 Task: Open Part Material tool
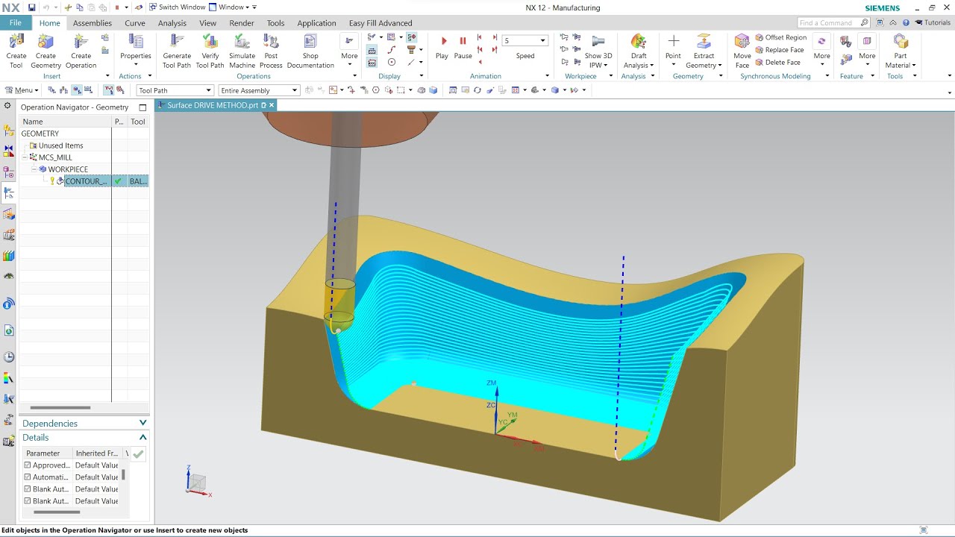[901, 51]
